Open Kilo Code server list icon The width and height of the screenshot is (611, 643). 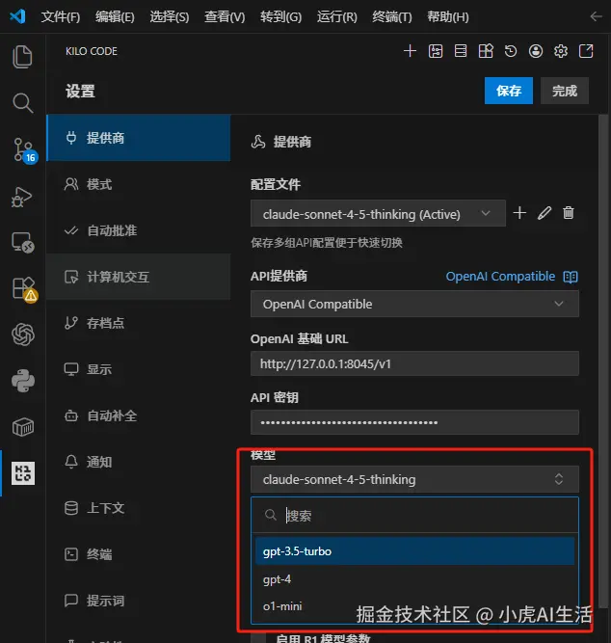click(461, 51)
